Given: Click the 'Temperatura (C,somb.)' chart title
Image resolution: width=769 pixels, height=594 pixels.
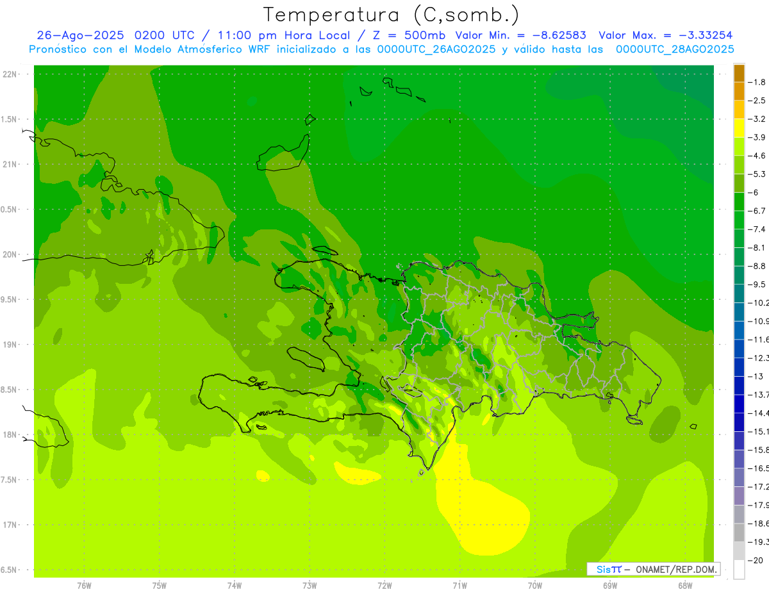Looking at the screenshot, I should point(391,14).
